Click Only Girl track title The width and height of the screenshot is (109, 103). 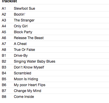[x=21, y=26]
